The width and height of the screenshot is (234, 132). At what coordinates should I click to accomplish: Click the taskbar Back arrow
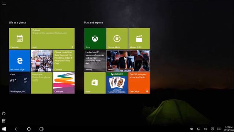16,129
